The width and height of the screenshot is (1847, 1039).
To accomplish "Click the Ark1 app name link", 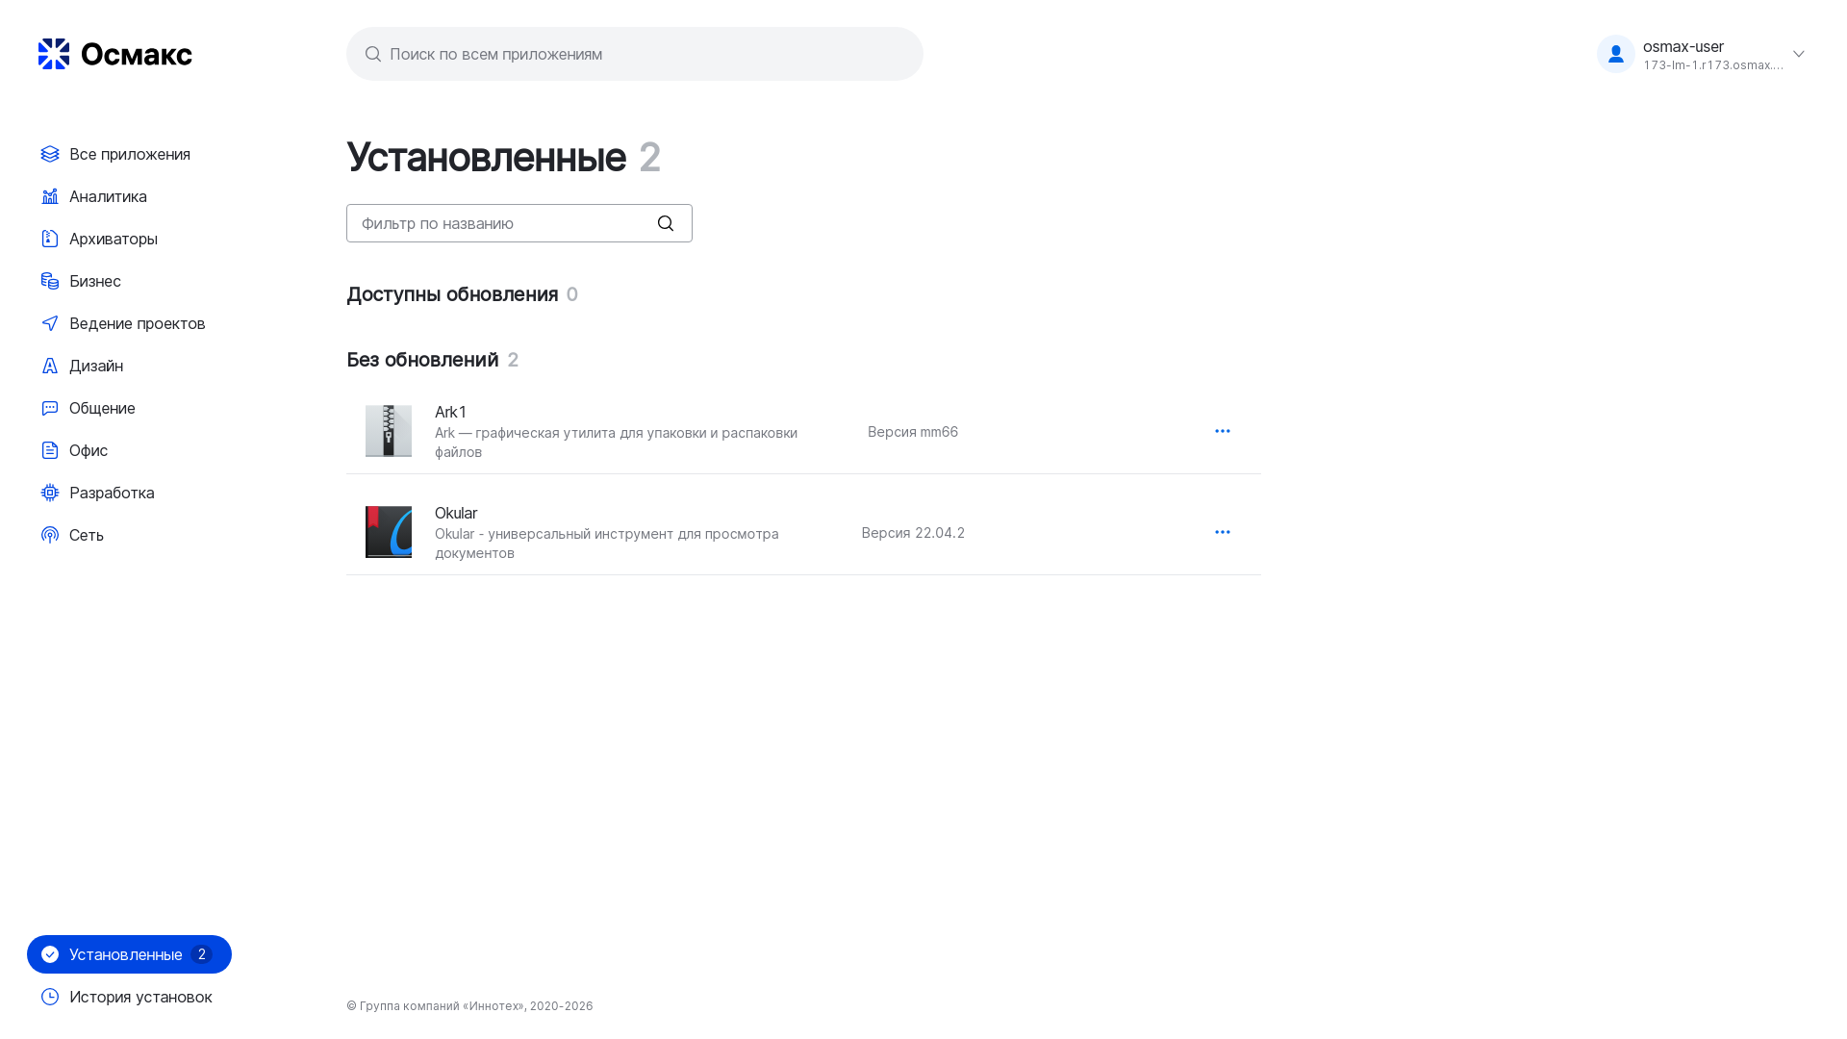I will (x=449, y=412).
